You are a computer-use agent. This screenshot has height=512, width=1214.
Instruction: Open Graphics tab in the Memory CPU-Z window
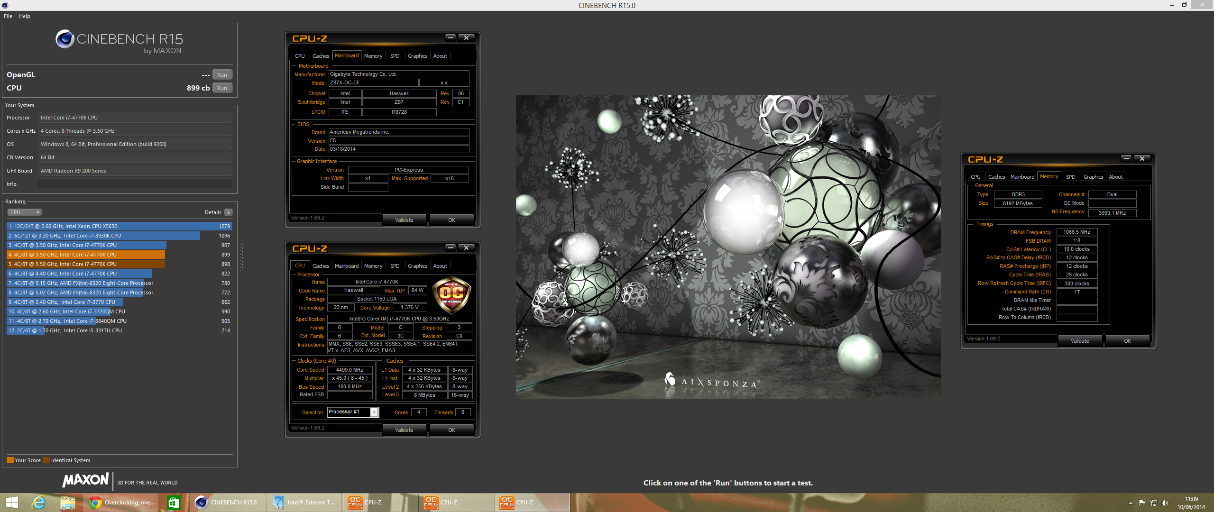click(1094, 177)
